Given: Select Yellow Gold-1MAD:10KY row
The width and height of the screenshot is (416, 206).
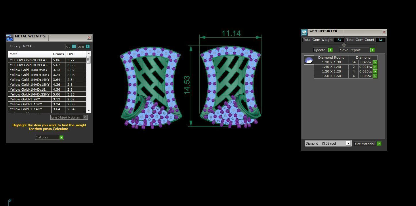Looking at the screenshot, I should pyautogui.click(x=47, y=75).
